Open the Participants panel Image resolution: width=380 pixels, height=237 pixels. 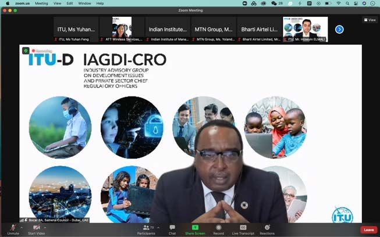(146, 229)
